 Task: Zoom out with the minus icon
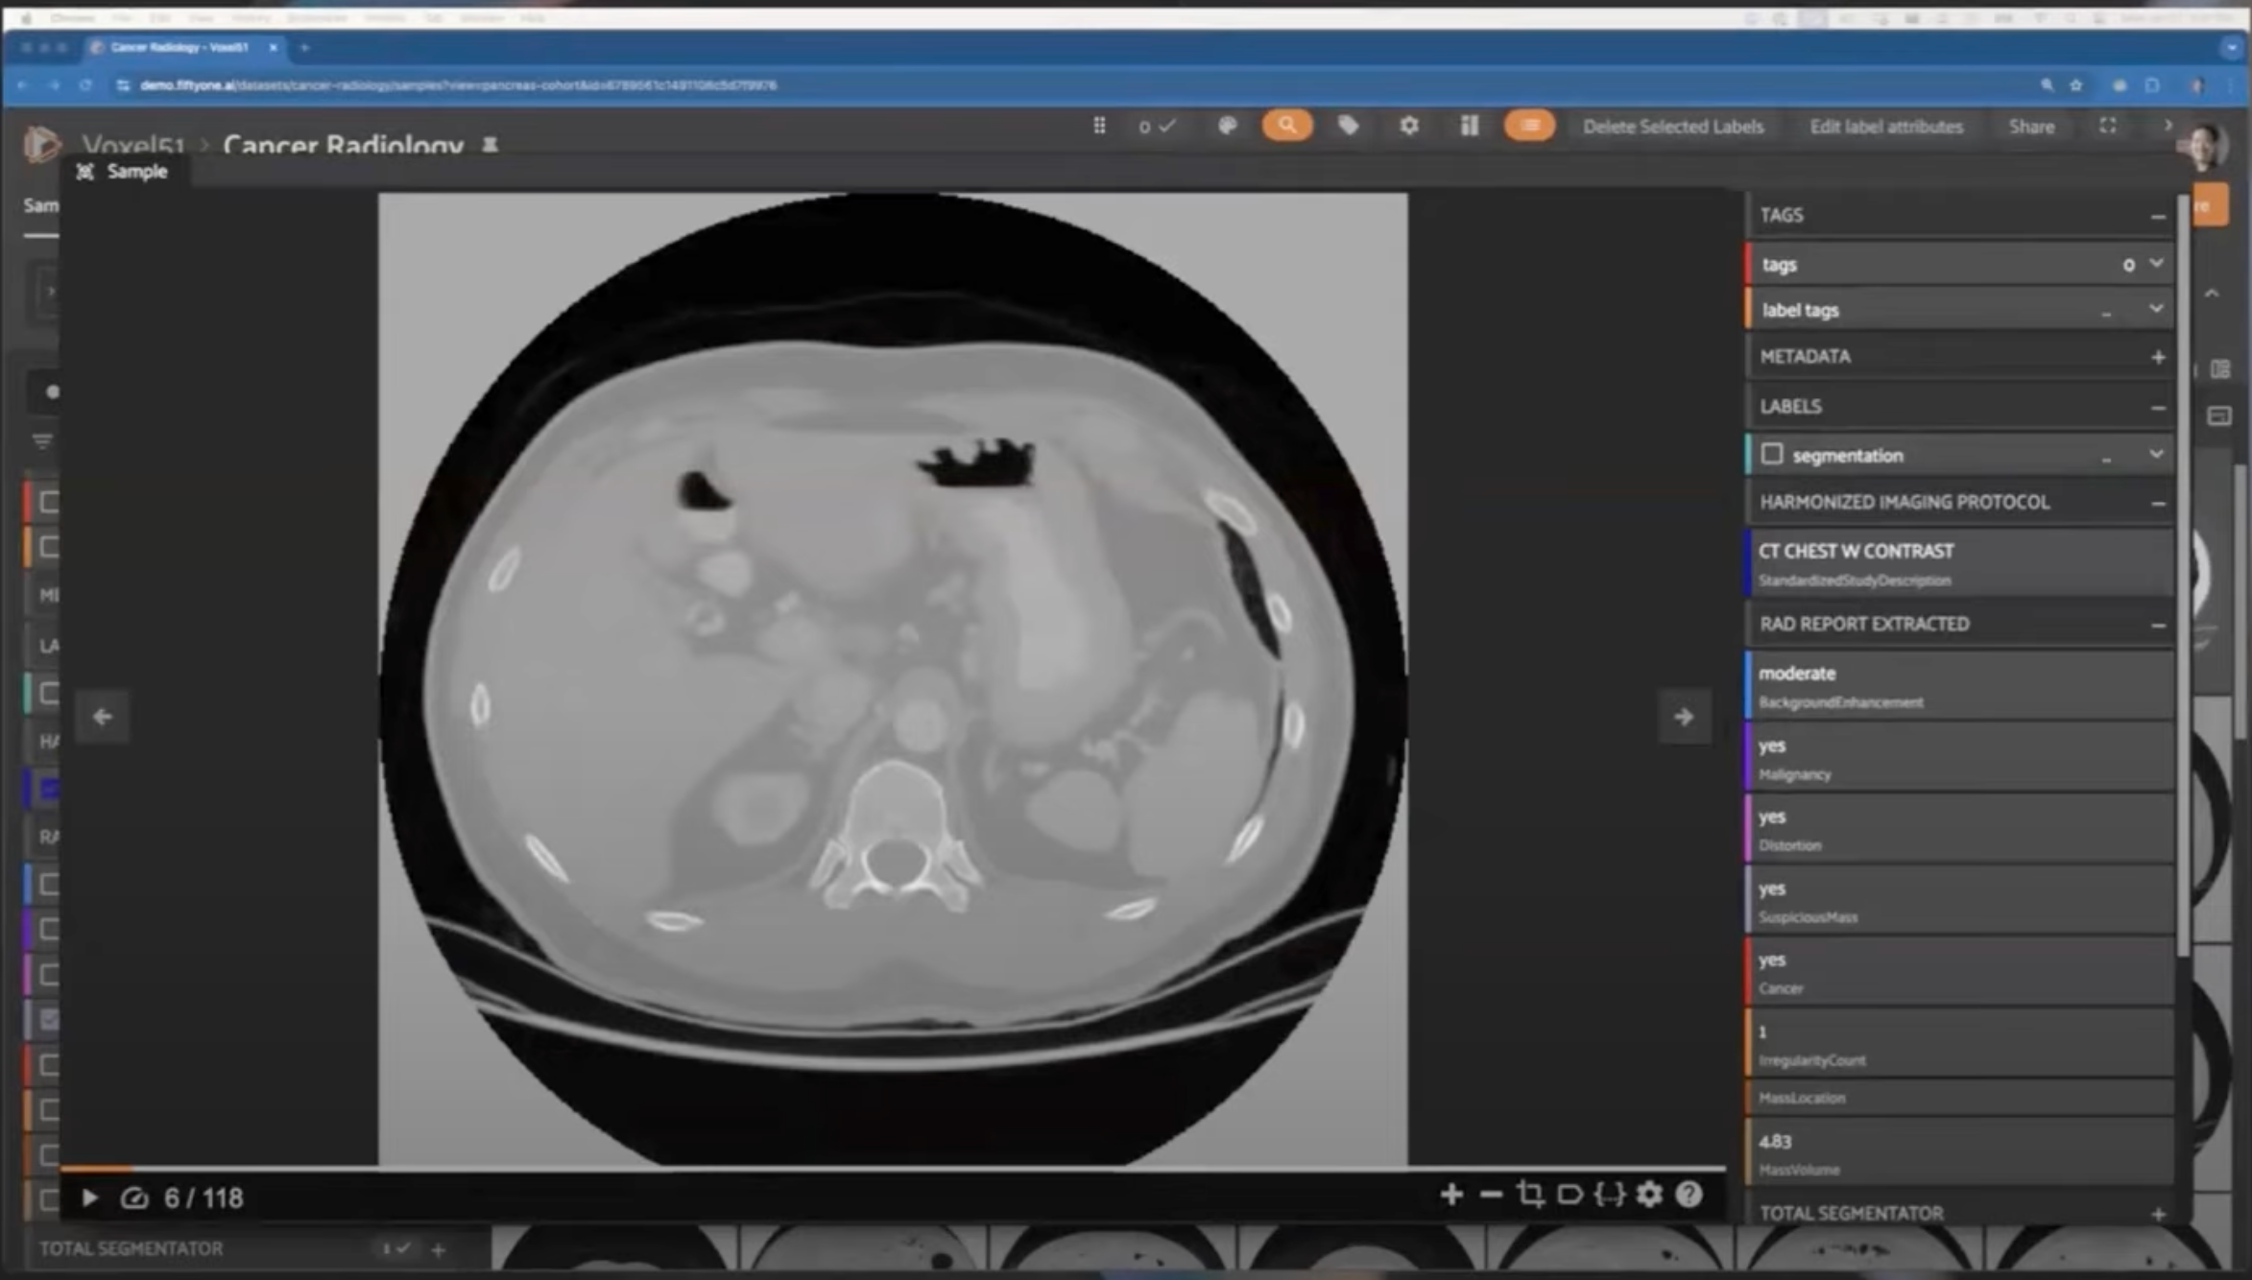tap(1491, 1195)
